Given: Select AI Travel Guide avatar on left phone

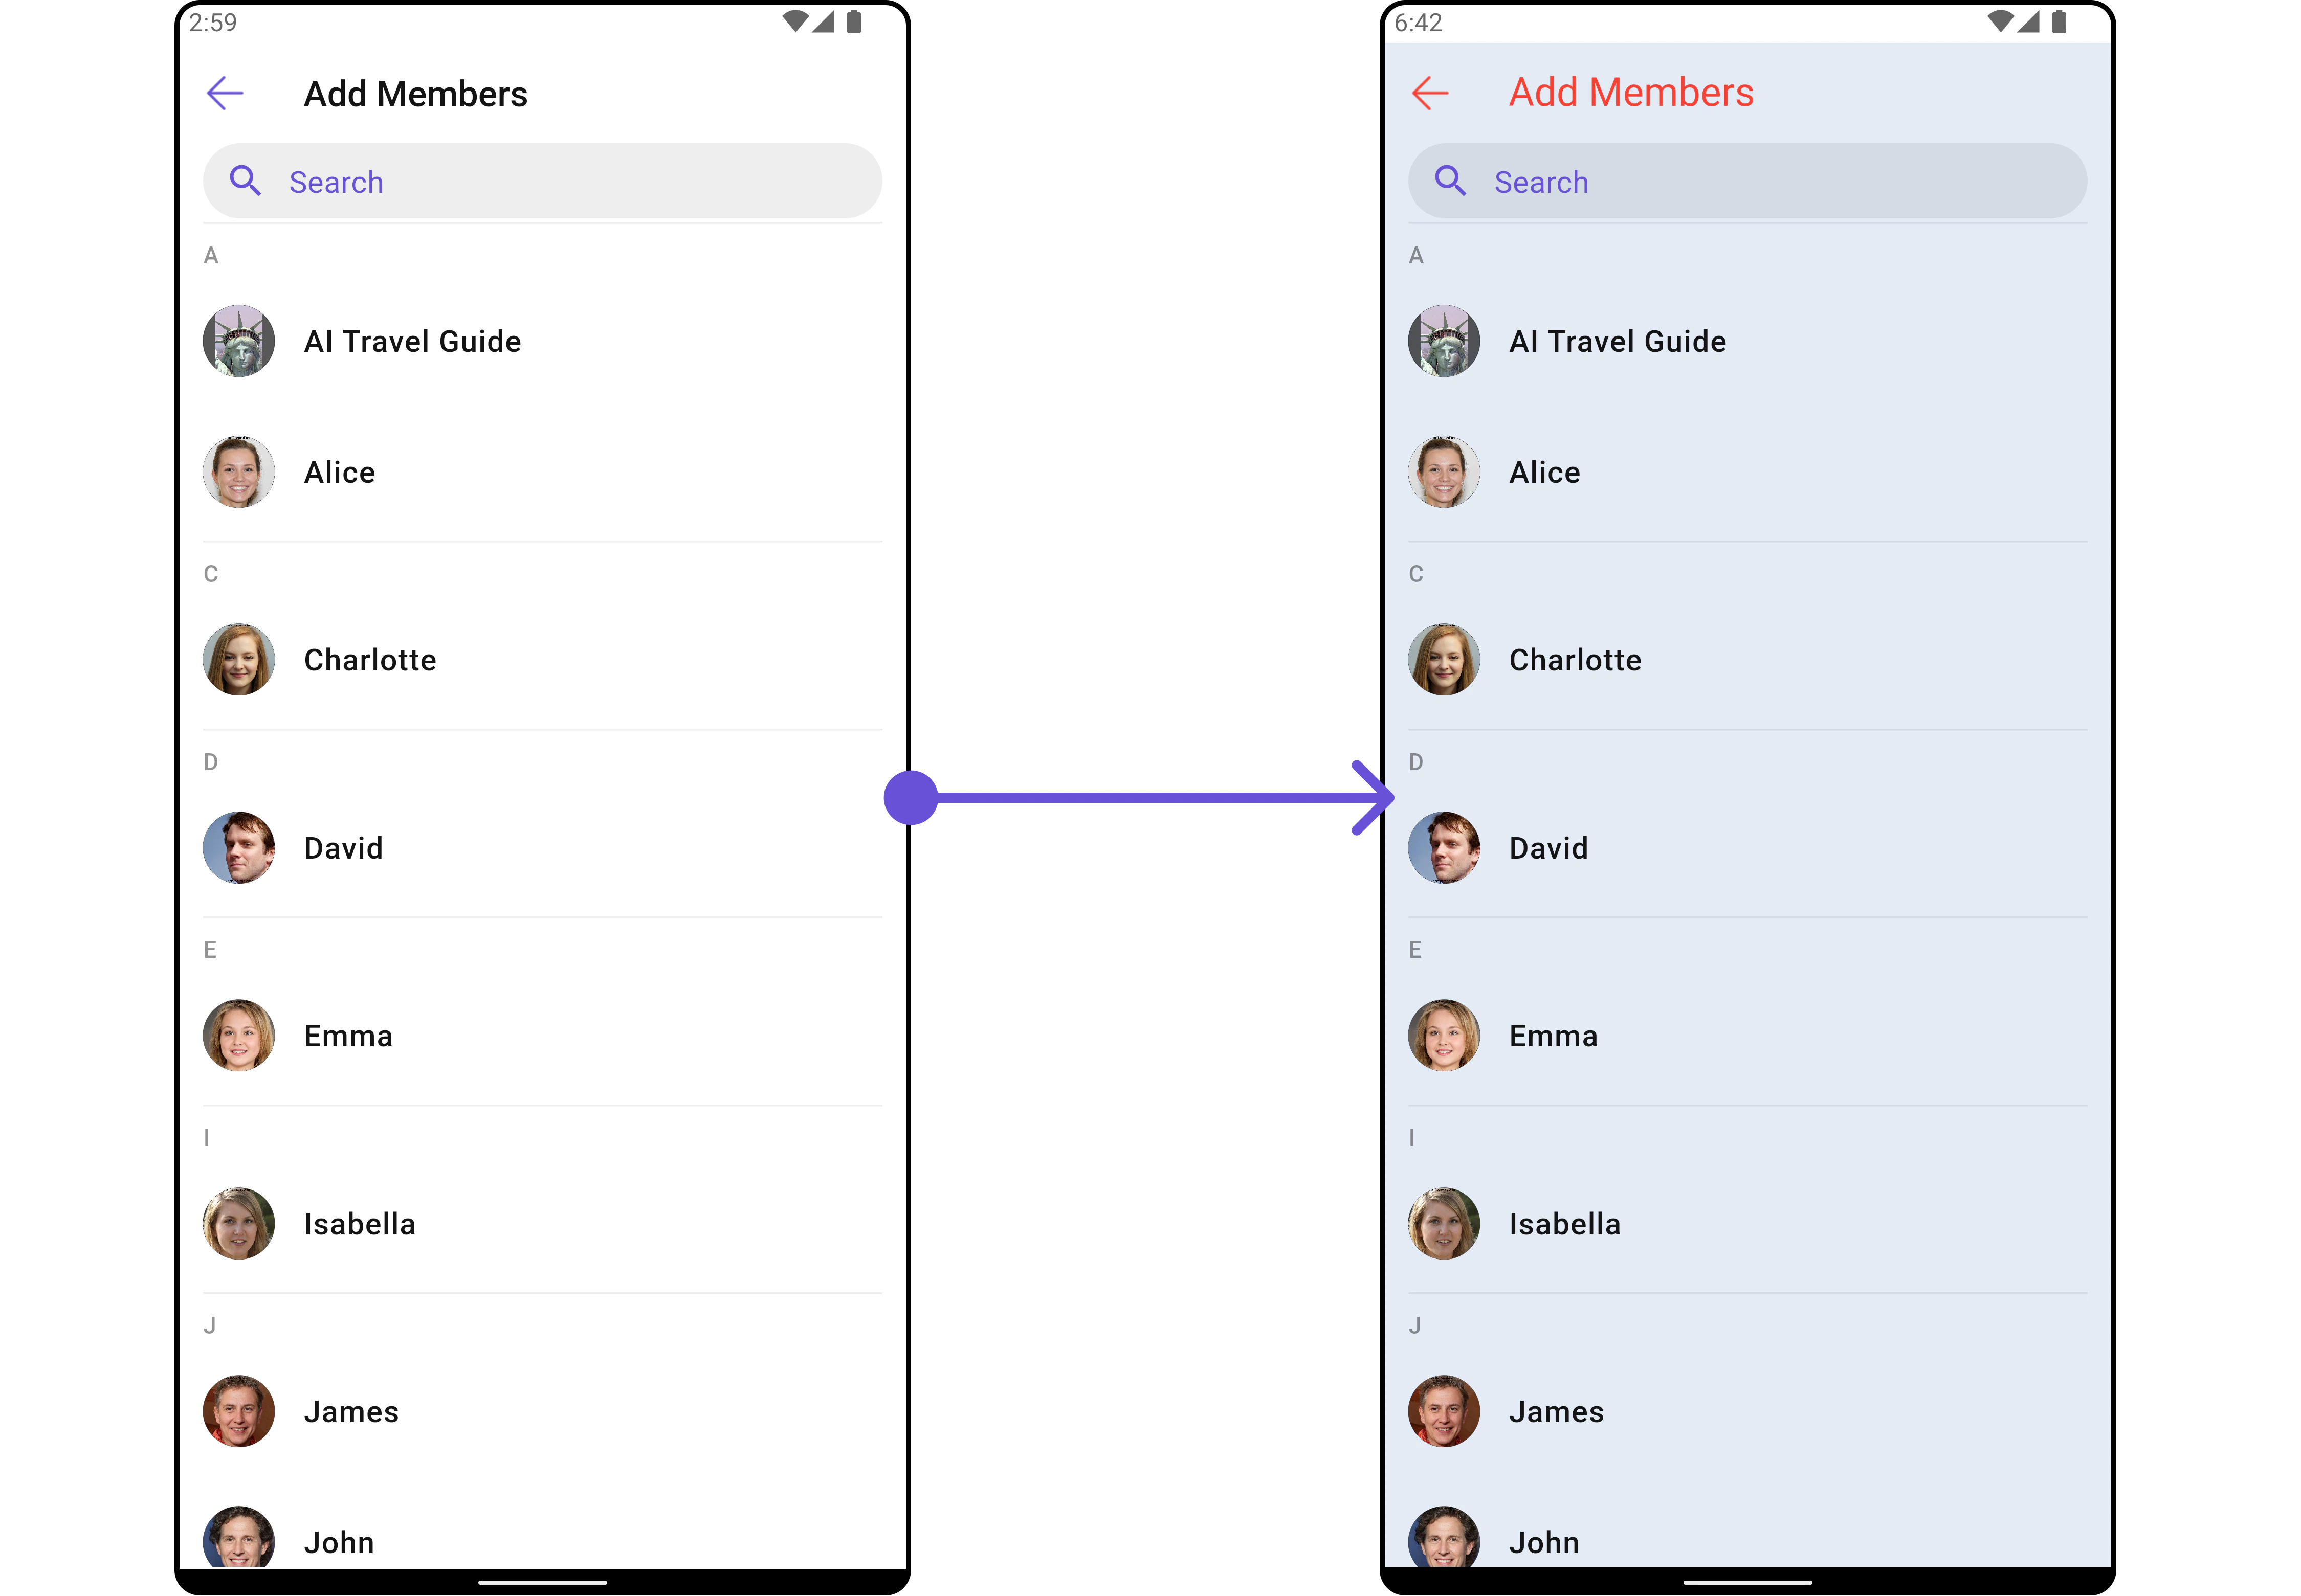Looking at the screenshot, I should (239, 341).
